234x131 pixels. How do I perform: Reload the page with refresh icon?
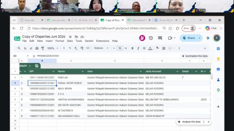[22, 28]
